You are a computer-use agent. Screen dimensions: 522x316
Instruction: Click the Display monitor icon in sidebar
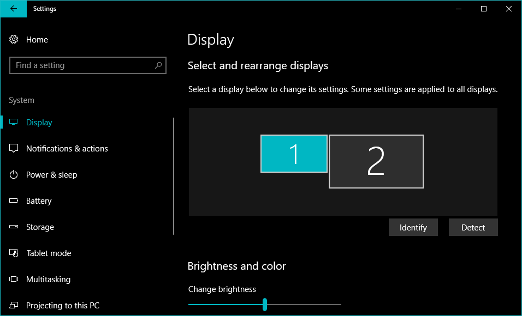14,123
